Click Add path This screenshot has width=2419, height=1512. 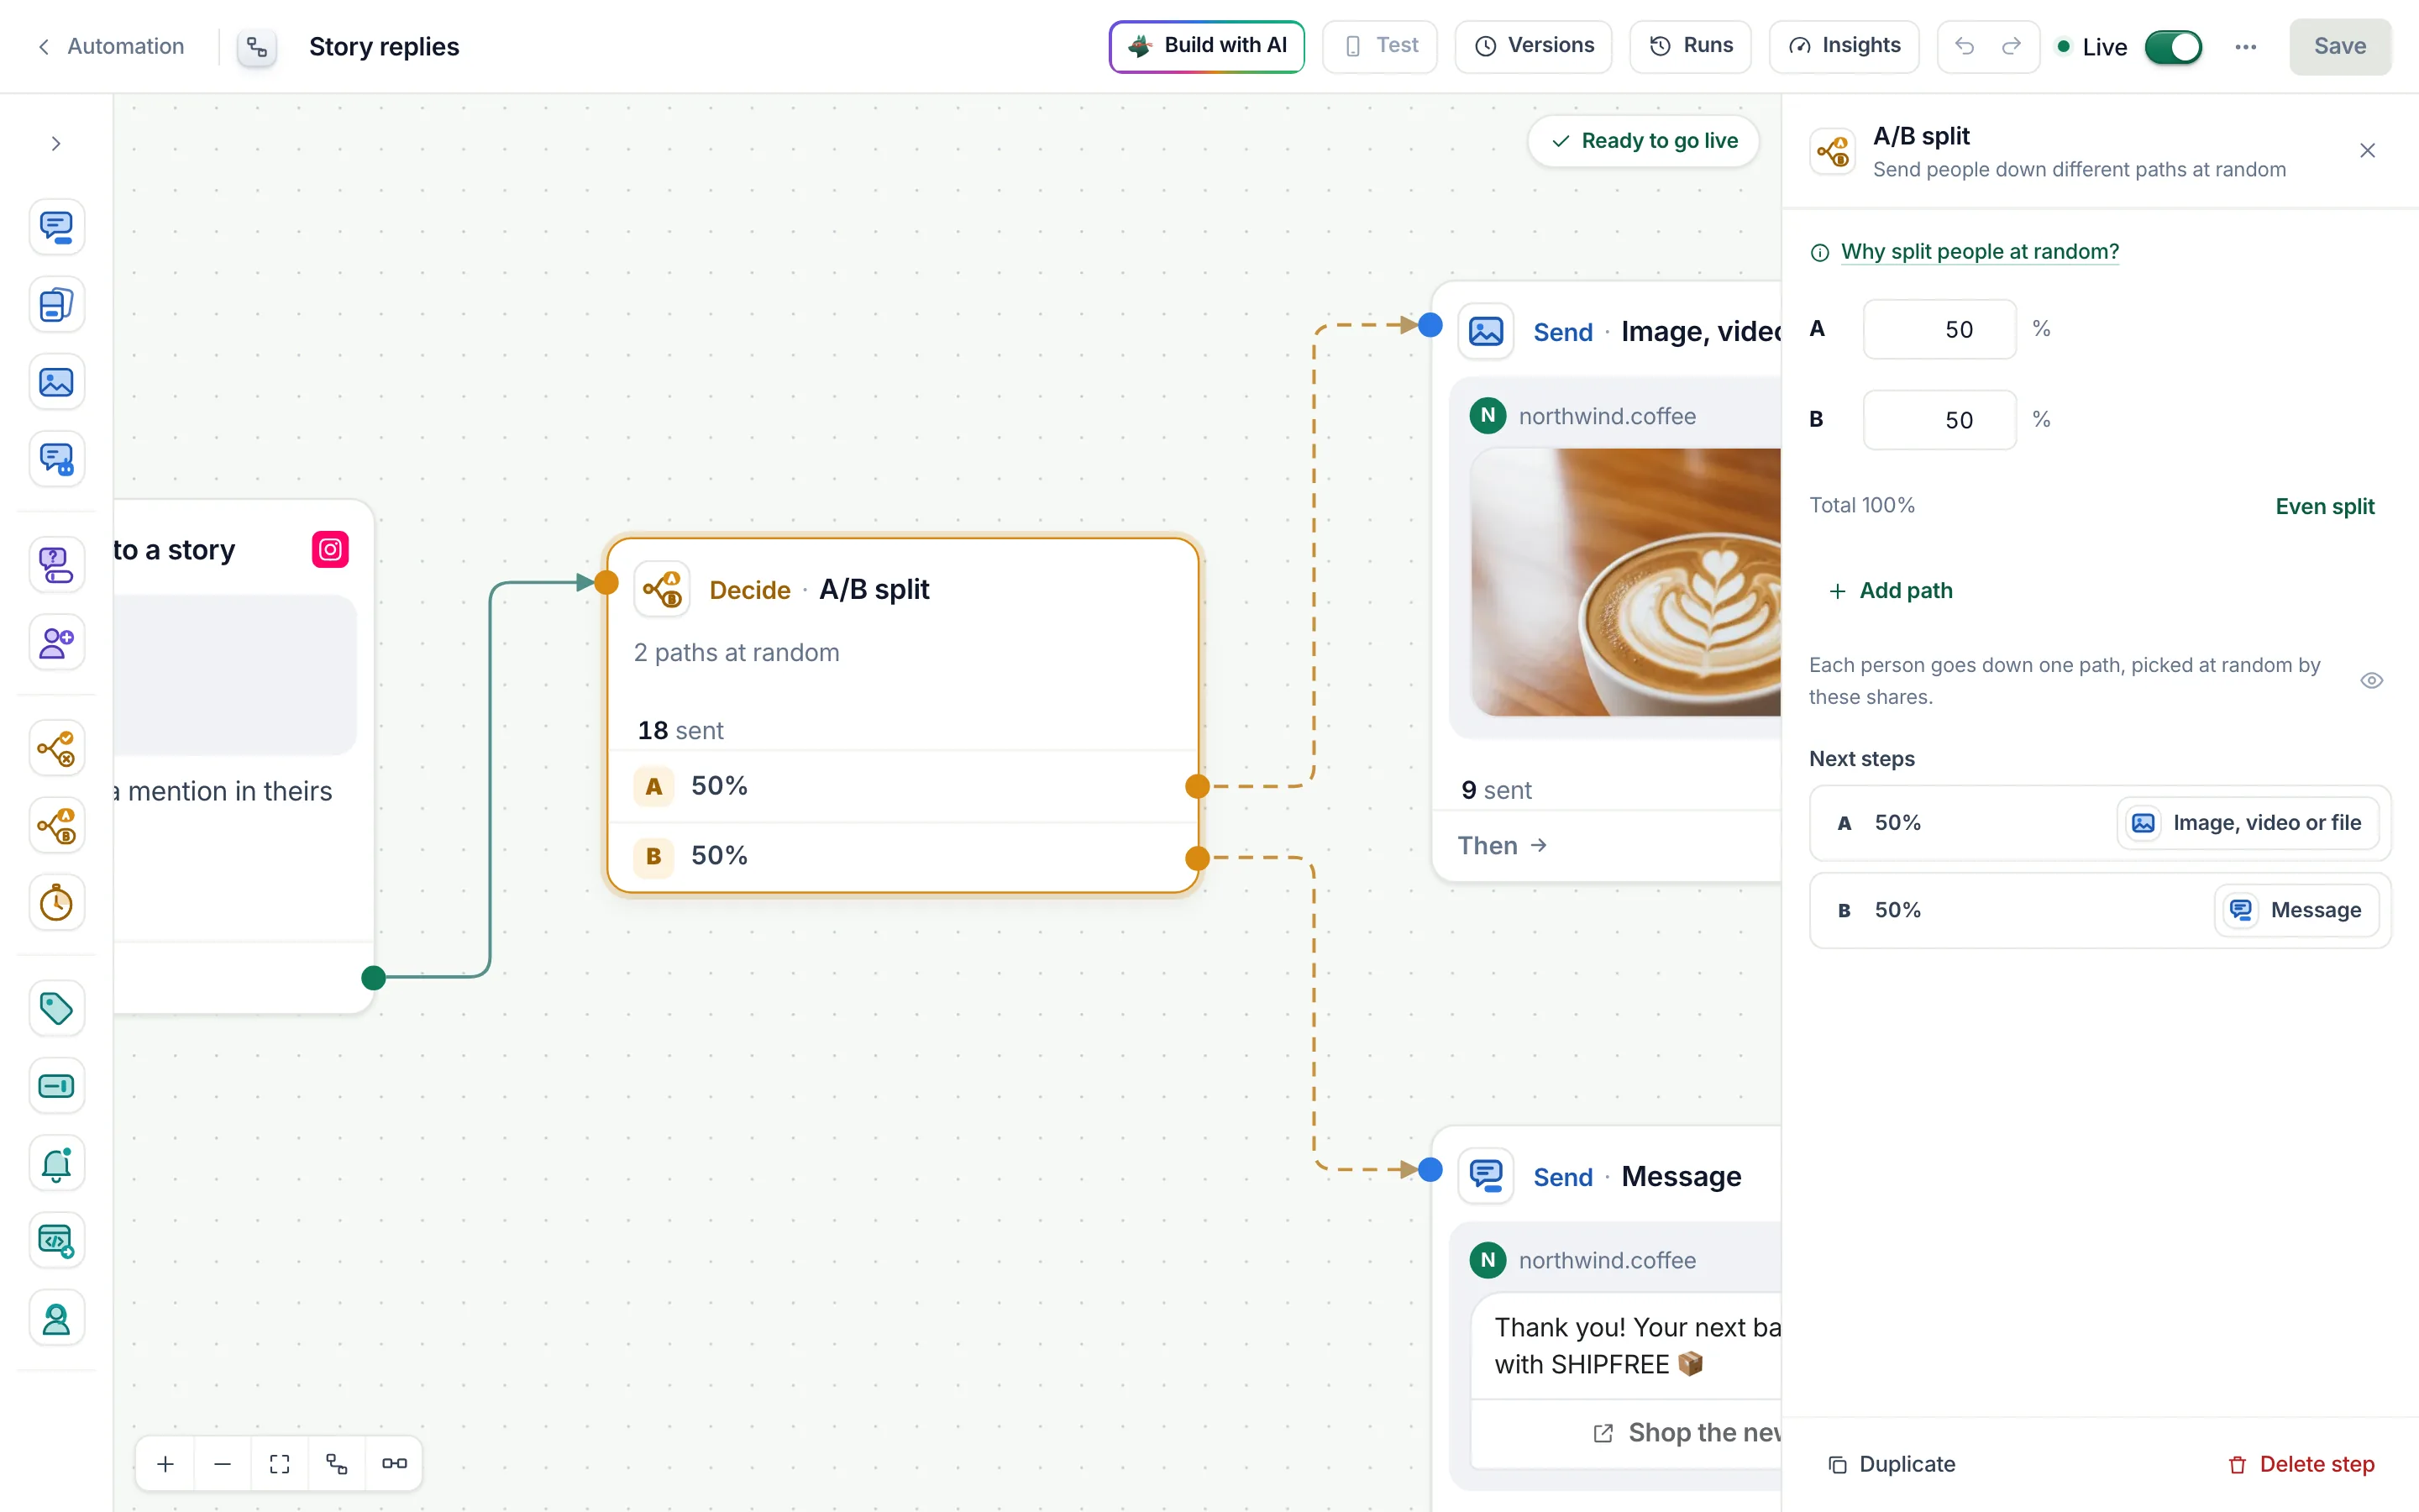pos(1890,591)
